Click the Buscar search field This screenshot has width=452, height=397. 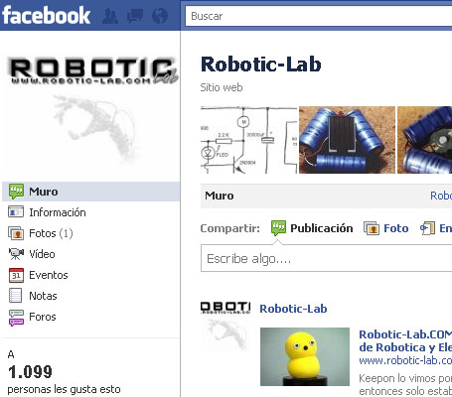click(319, 16)
